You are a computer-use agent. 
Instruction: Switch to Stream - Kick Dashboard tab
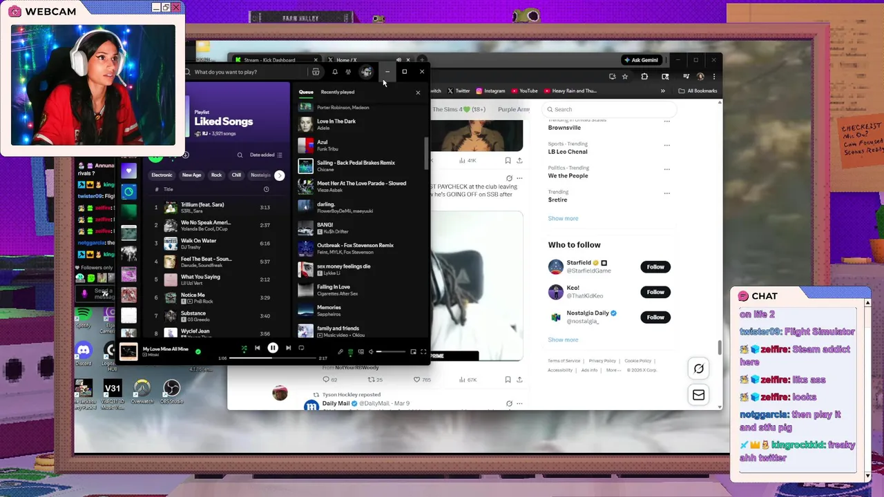[275, 60]
